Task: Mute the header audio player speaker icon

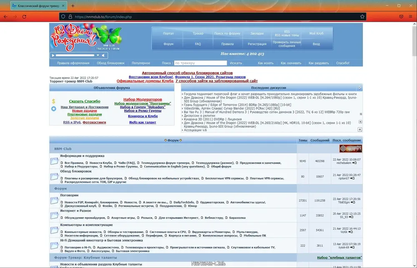Action: pyautogui.click(x=103, y=55)
